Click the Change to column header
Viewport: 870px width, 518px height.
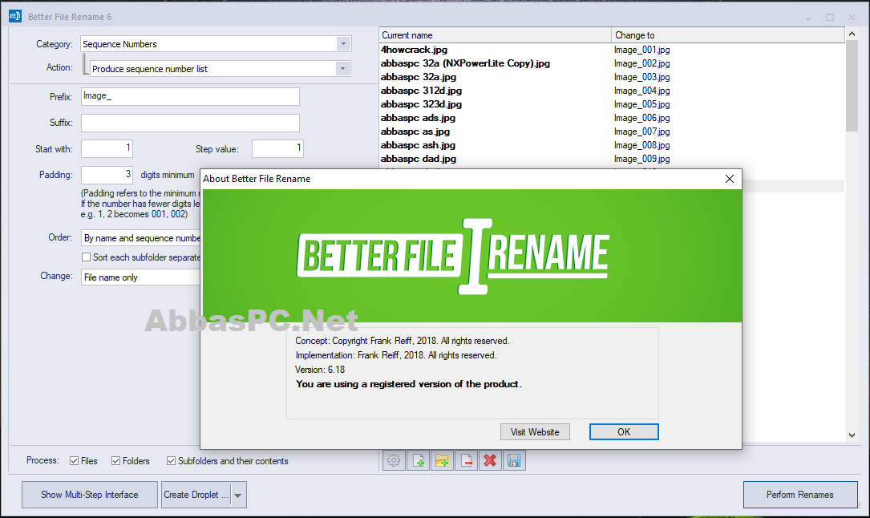728,35
